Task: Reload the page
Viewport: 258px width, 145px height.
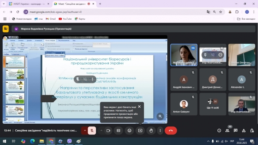Action: click(18, 12)
